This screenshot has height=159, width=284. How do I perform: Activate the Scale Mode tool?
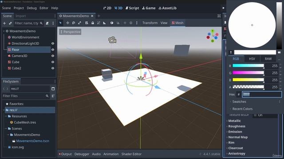tap(79, 23)
